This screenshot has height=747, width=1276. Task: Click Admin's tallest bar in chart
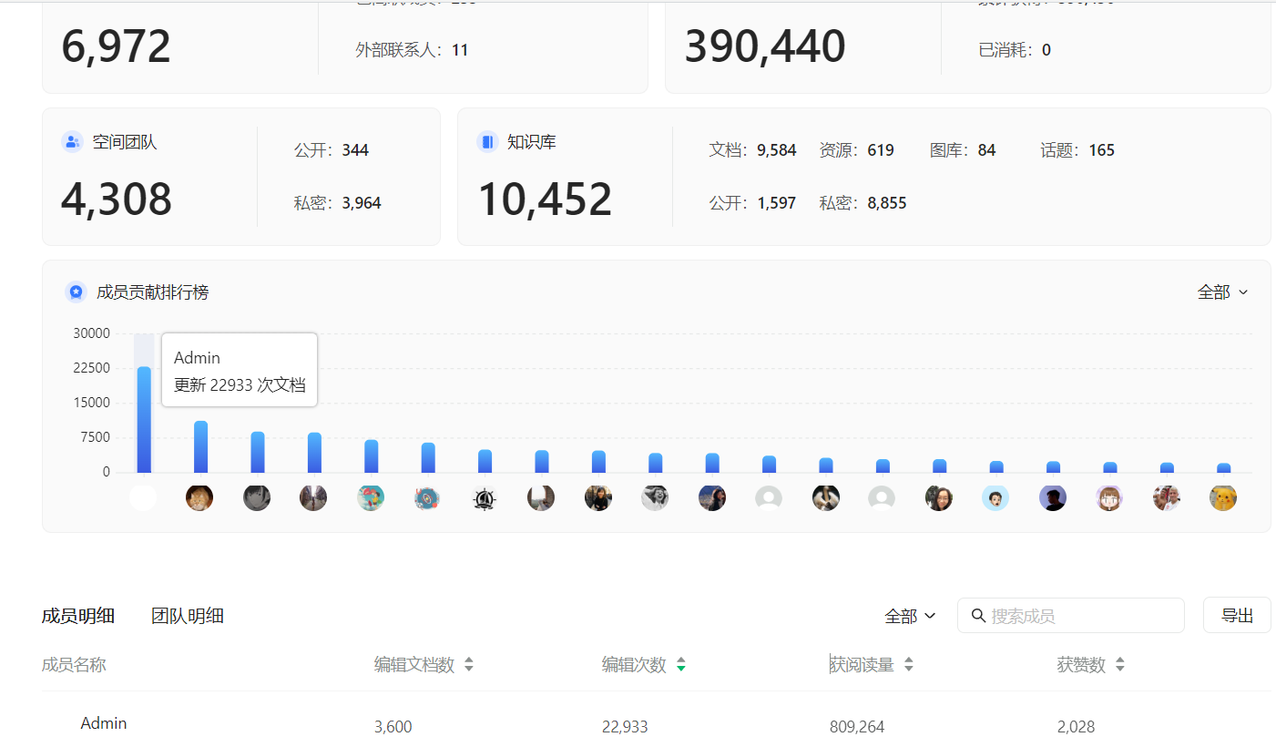(144, 419)
